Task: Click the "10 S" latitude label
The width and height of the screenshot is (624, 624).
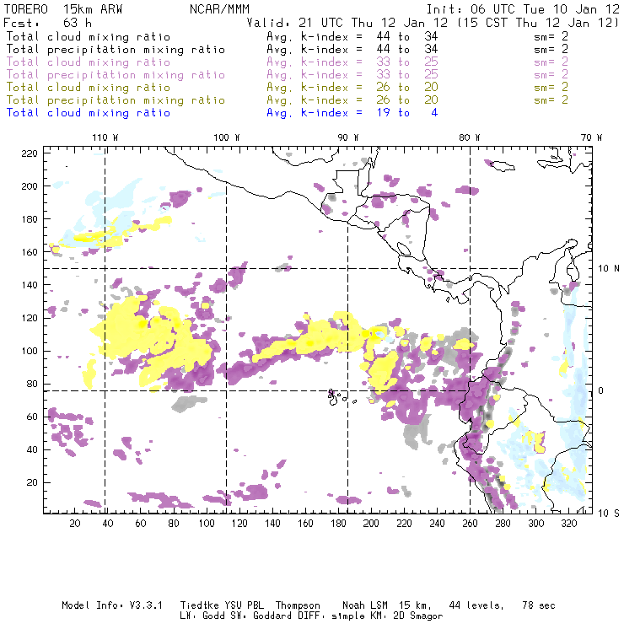Action: click(609, 514)
